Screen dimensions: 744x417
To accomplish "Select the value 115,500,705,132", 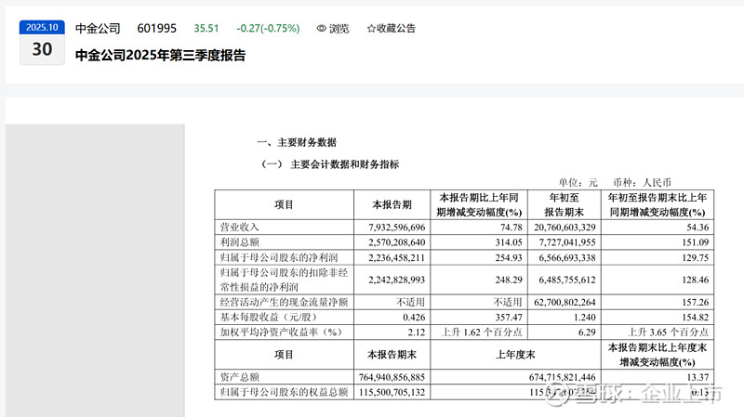I will click(x=392, y=392).
